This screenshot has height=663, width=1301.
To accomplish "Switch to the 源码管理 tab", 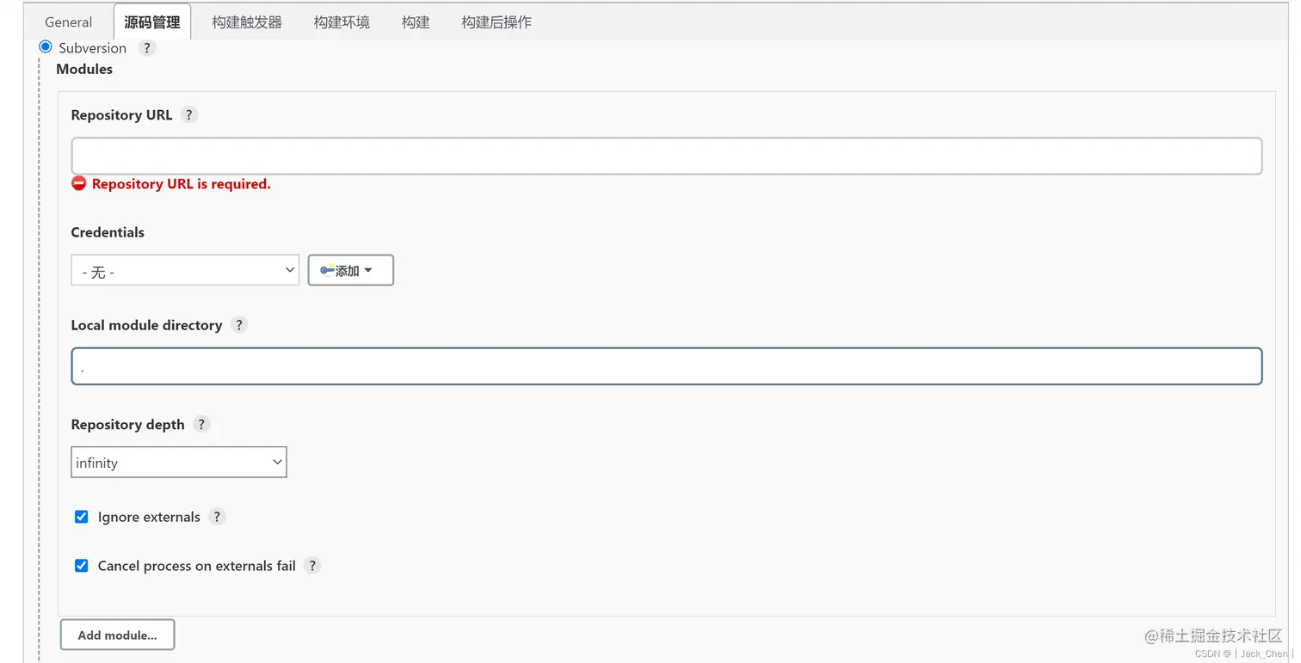I will [x=152, y=22].
